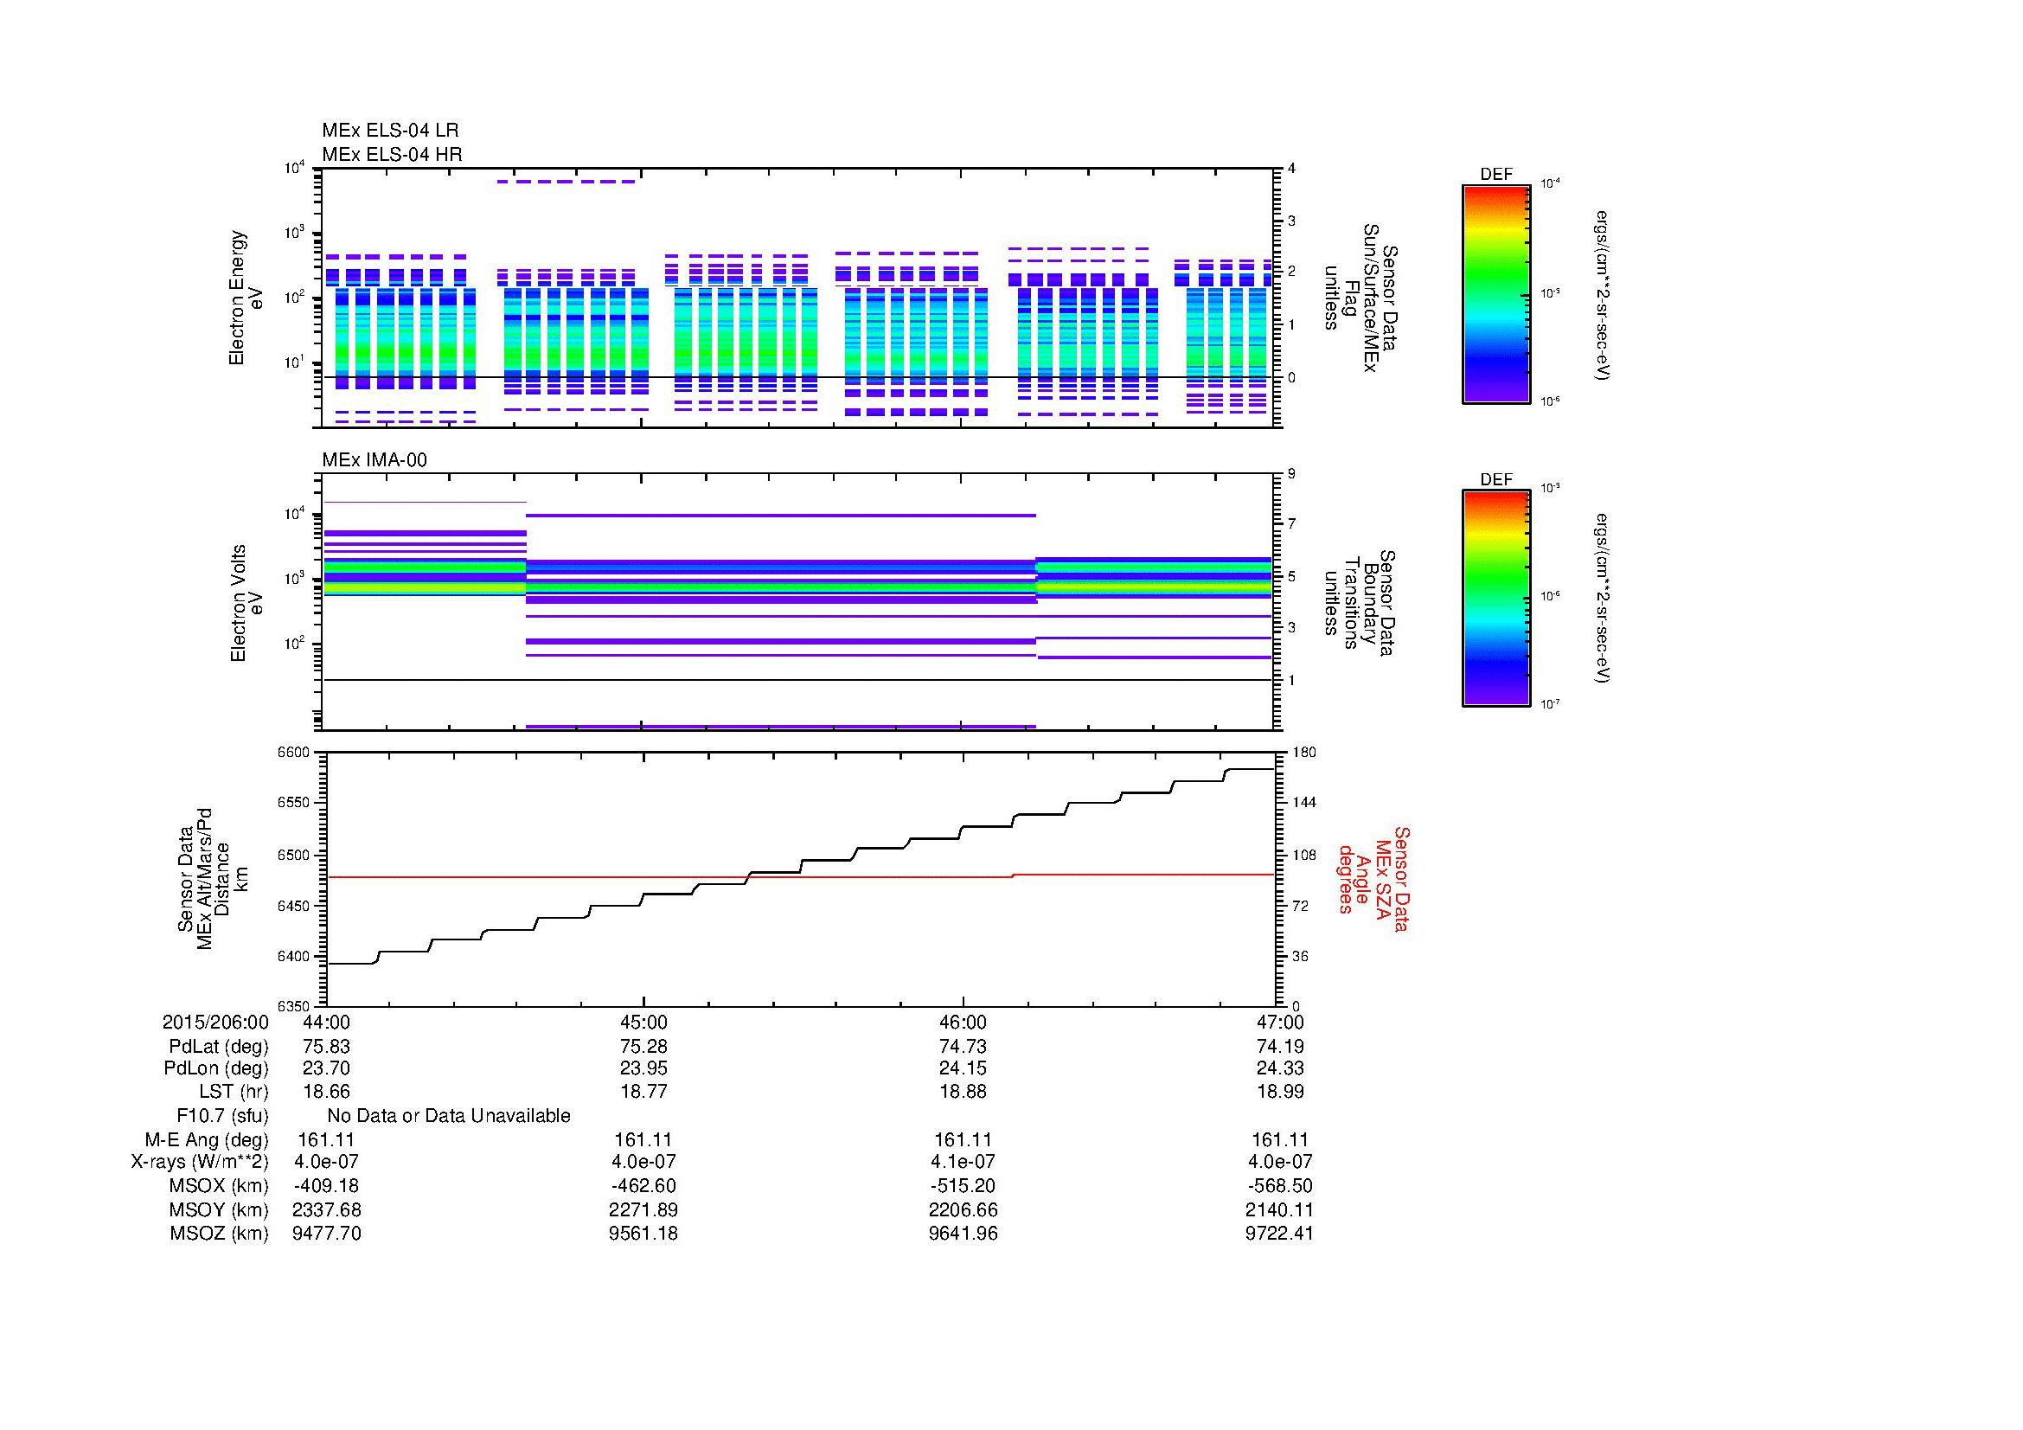Screen dimensions: 2023x1430
Task: Click X-rays value 4.1e-07
Action: point(963,1162)
